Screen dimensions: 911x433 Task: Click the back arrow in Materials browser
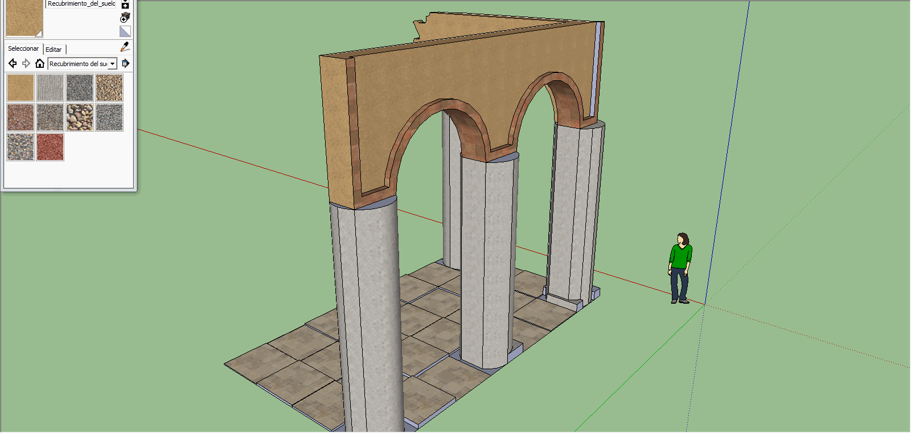coord(13,63)
